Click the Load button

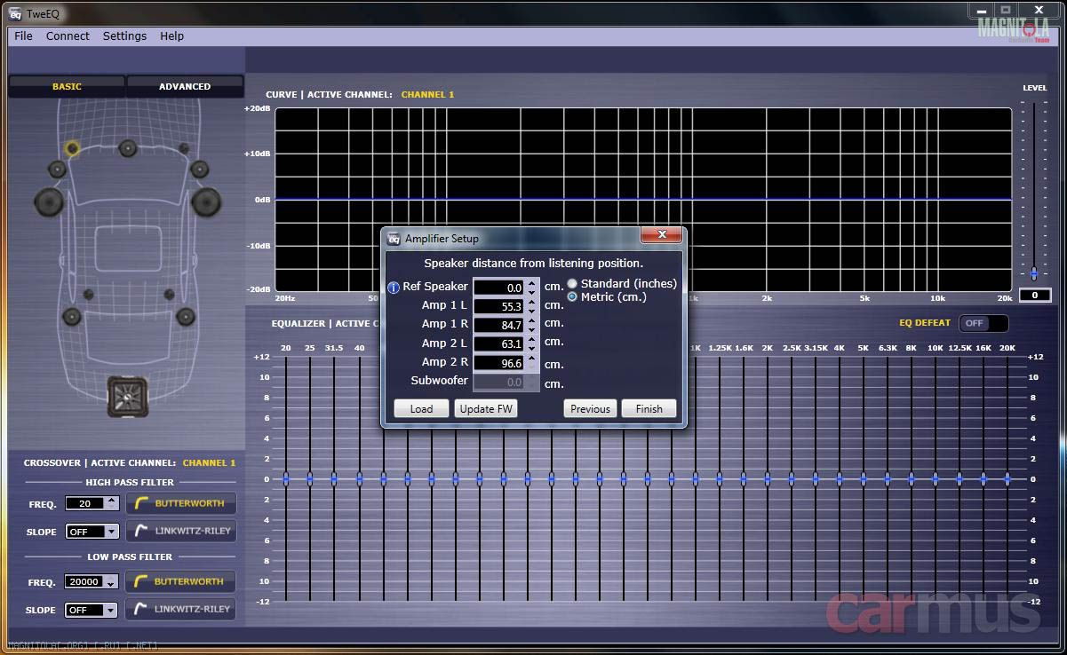[x=421, y=408]
